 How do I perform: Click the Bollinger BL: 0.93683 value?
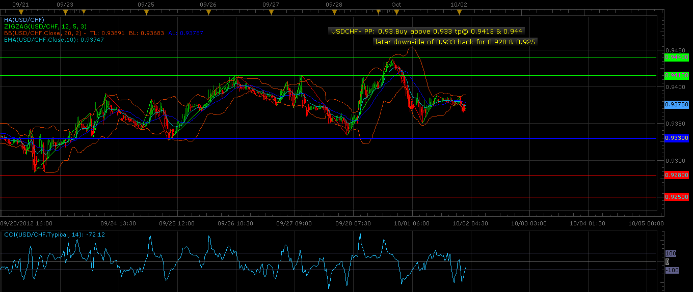pyautogui.click(x=146, y=33)
